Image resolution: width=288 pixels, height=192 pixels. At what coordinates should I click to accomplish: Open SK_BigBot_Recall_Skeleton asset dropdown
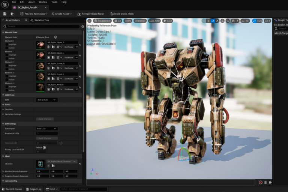click(x=61, y=162)
